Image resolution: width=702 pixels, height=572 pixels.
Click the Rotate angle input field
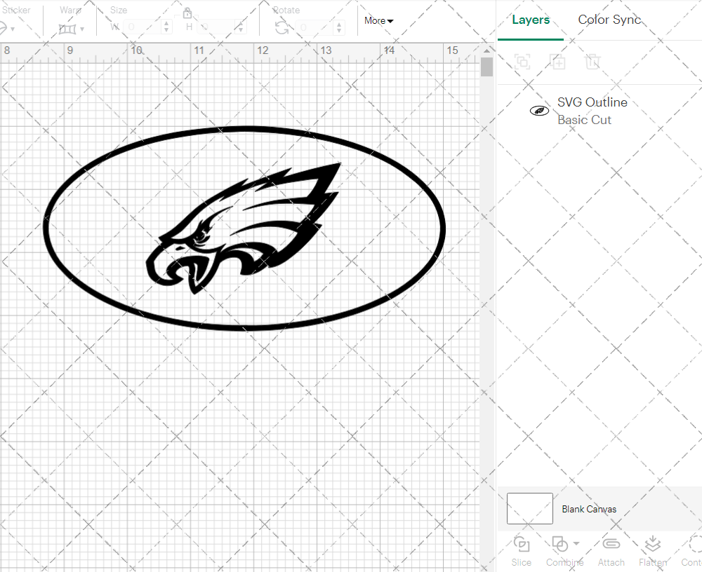(314, 28)
